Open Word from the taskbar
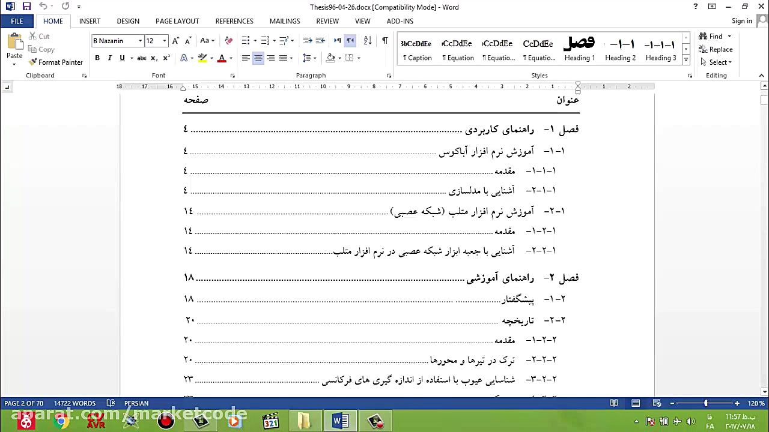 339,421
